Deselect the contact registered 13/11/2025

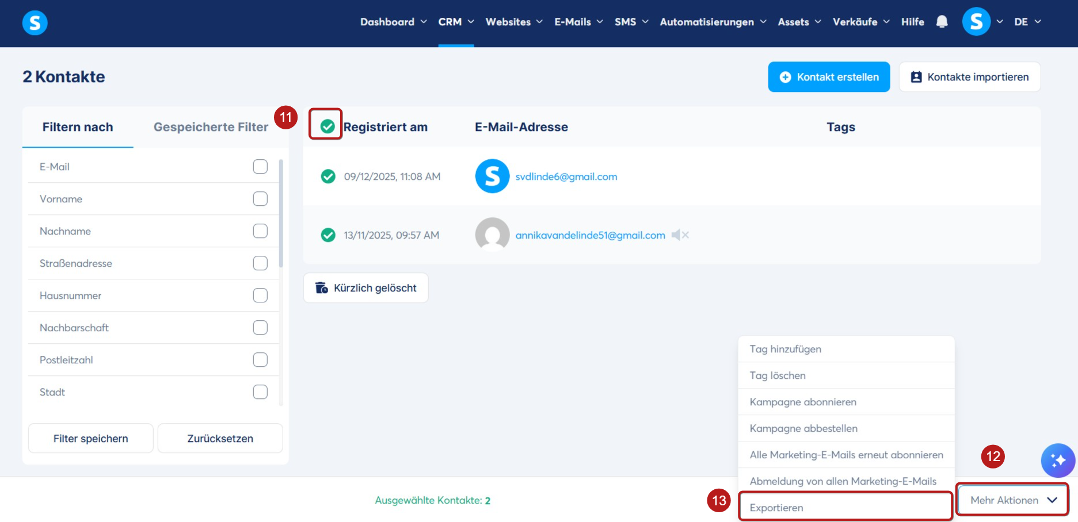pos(328,235)
